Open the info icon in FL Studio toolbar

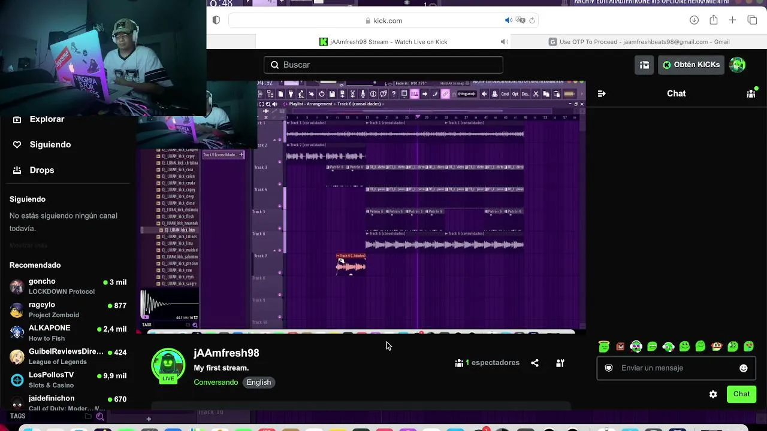point(373,94)
